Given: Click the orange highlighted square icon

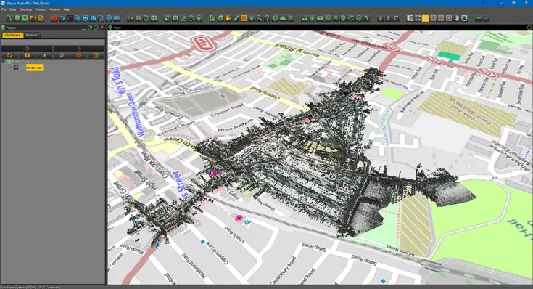Looking at the screenshot, I should coord(244,18).
